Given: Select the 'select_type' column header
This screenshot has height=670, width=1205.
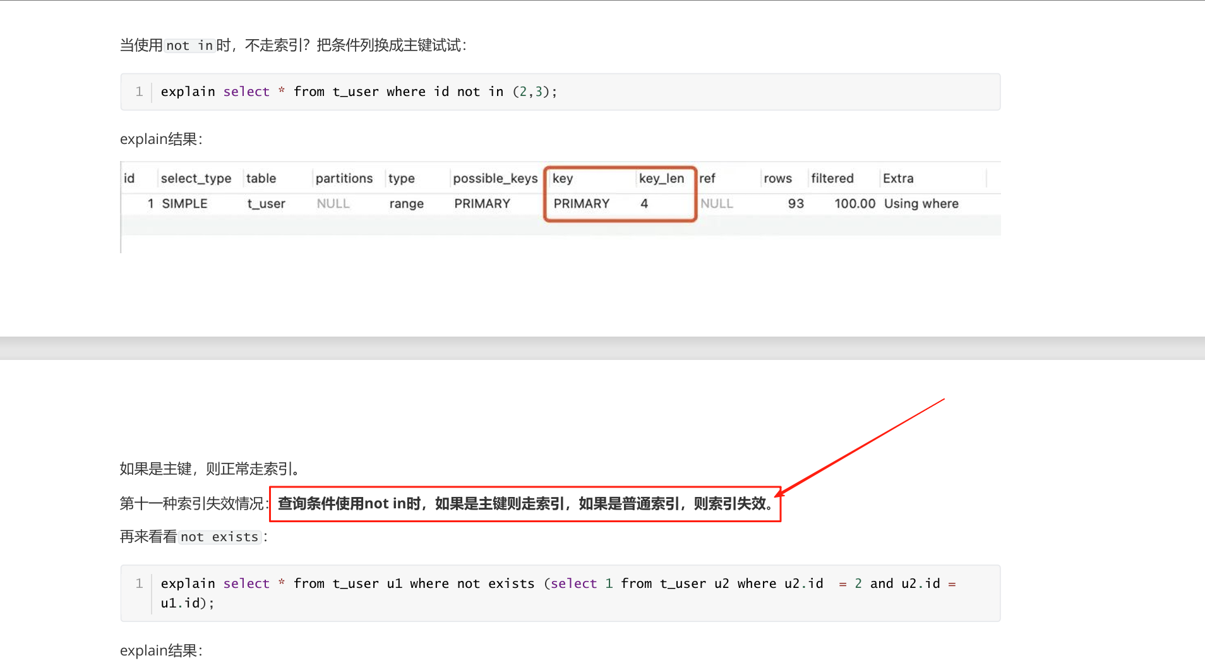Looking at the screenshot, I should click(x=196, y=179).
